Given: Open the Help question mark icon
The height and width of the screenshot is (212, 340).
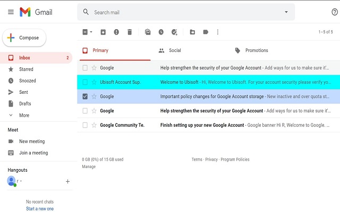Looking at the screenshot, I should click(x=335, y=12).
